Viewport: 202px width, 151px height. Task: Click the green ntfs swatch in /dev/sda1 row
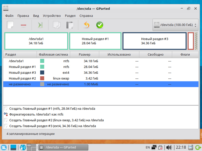tap(42, 61)
